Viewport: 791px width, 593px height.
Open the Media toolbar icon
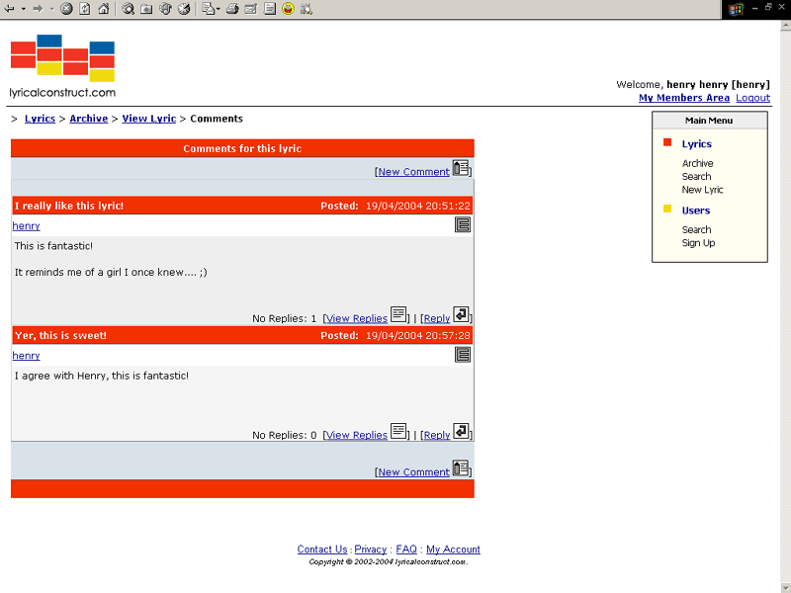tap(165, 9)
